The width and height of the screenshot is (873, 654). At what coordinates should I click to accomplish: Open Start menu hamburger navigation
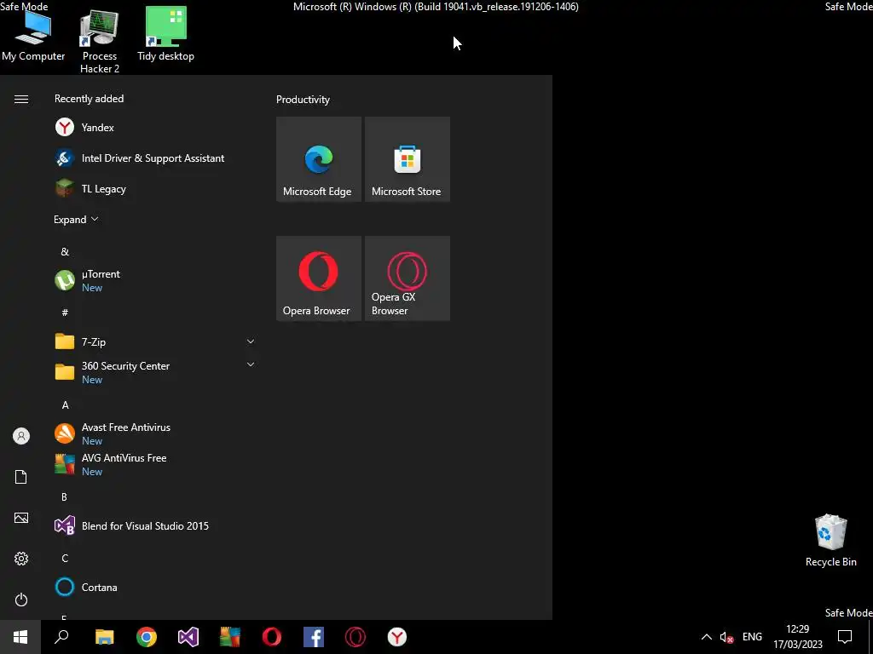pyautogui.click(x=21, y=99)
